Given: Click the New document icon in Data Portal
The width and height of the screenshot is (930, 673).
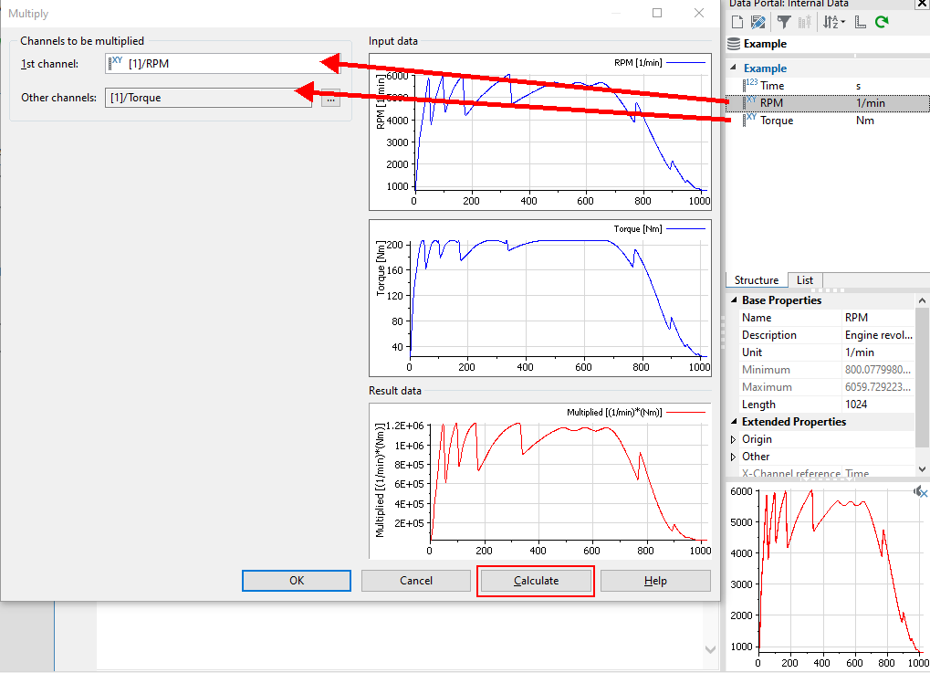Looking at the screenshot, I should [737, 22].
